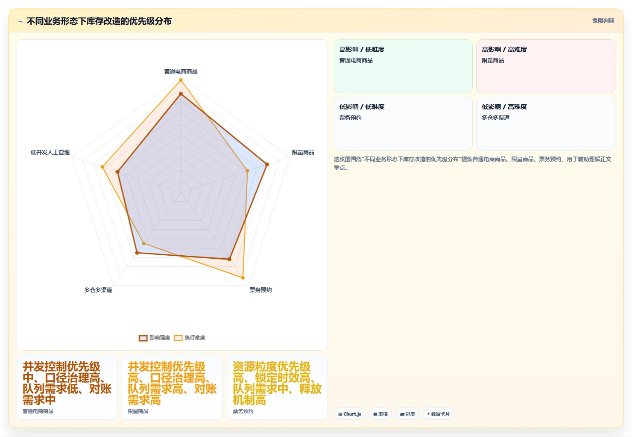632x437 pixels.
Task: Click 票务预约 text in low-impact low-difficulty quadrant
Action: [x=350, y=118]
